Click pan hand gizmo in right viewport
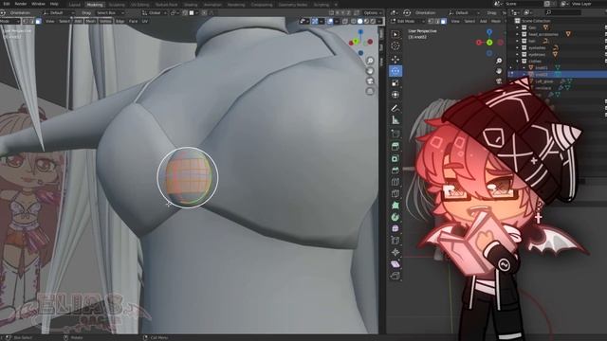 click(499, 71)
